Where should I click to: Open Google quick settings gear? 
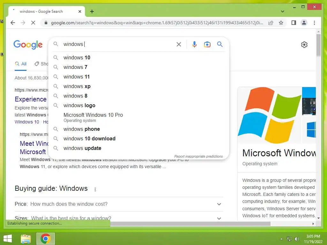tap(304, 45)
